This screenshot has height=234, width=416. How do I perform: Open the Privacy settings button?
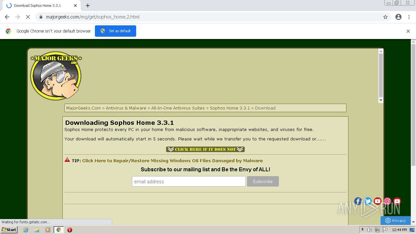pos(396,220)
